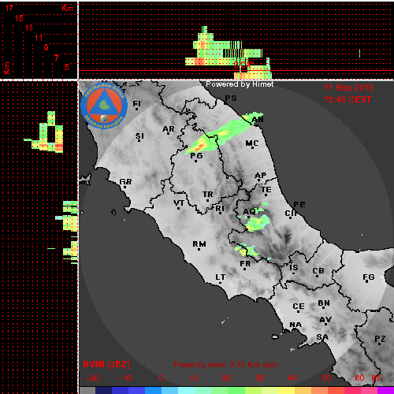Click the CE city label

coord(299,307)
